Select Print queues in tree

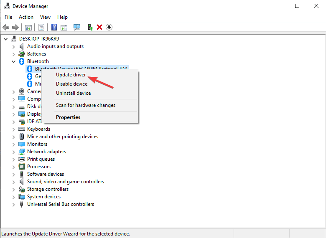point(41,159)
